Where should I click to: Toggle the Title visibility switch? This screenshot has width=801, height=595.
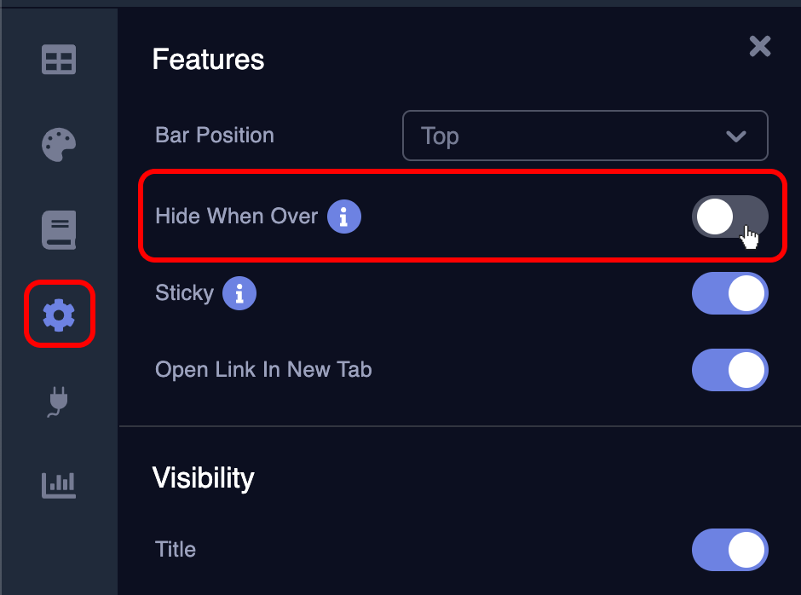coord(729,550)
